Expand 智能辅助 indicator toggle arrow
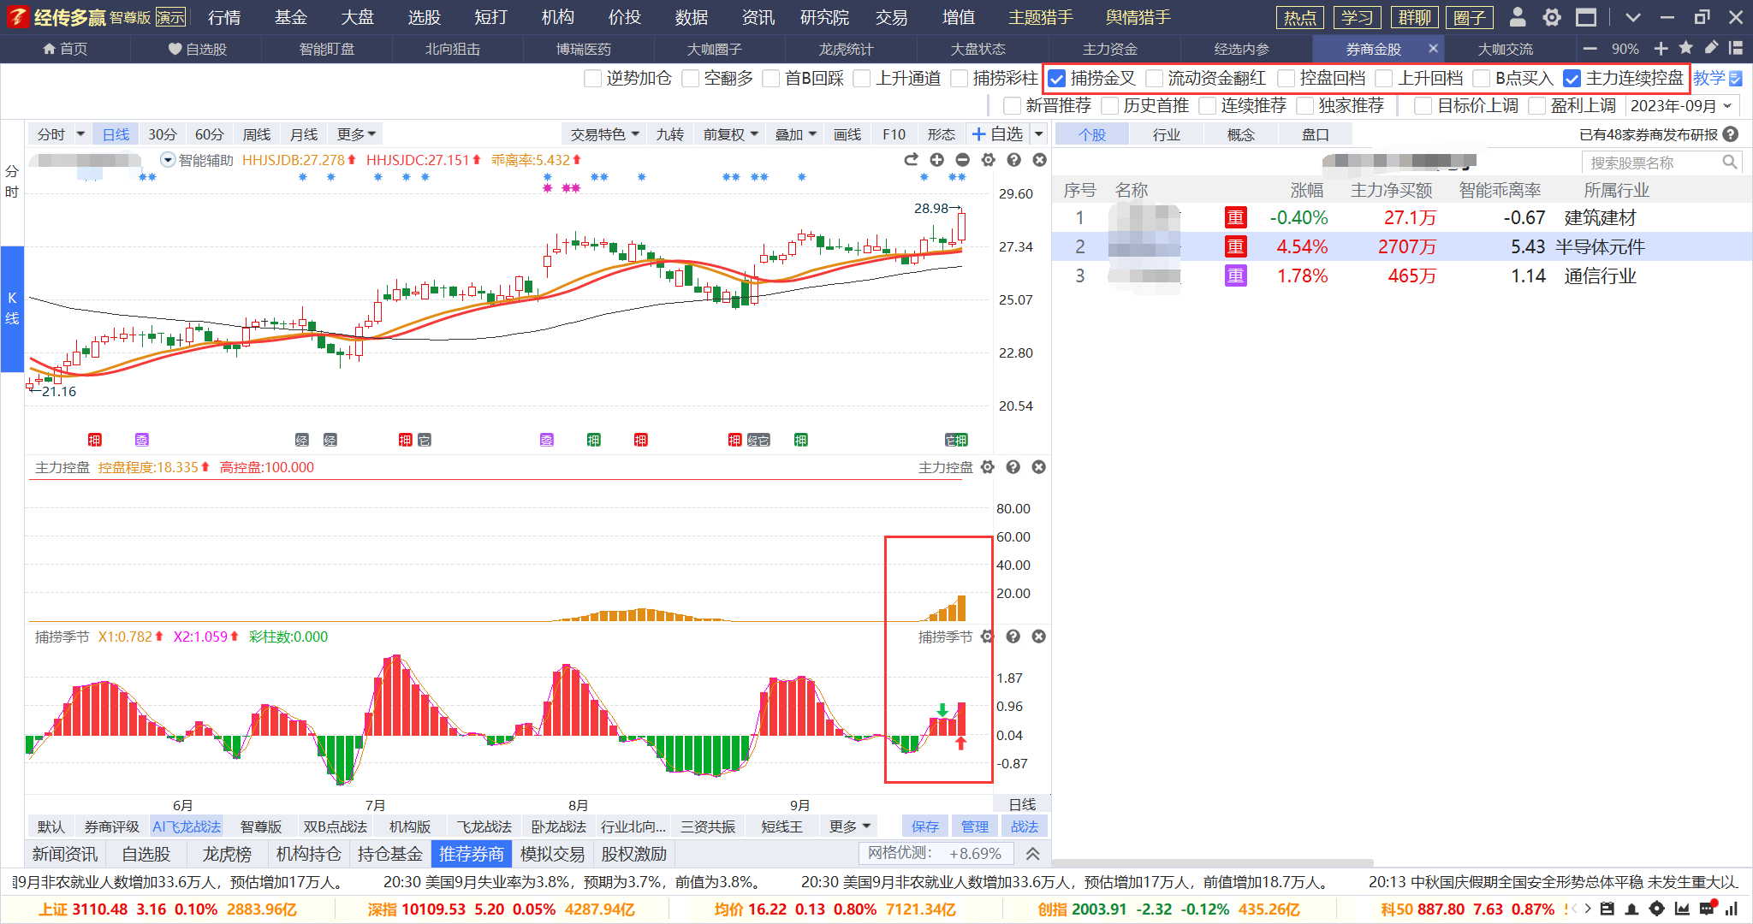Viewport: 1753px width, 924px height. coord(168,160)
